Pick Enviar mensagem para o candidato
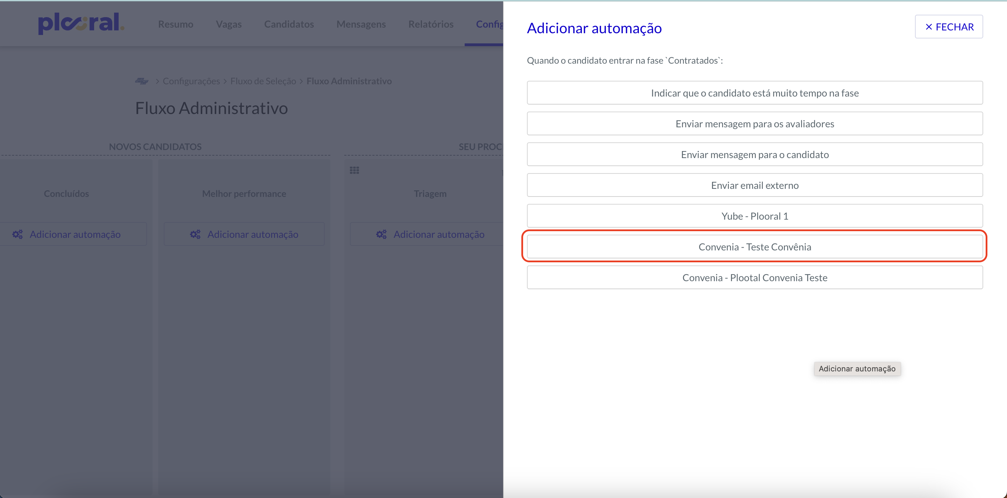The image size is (1007, 498). [x=754, y=154]
